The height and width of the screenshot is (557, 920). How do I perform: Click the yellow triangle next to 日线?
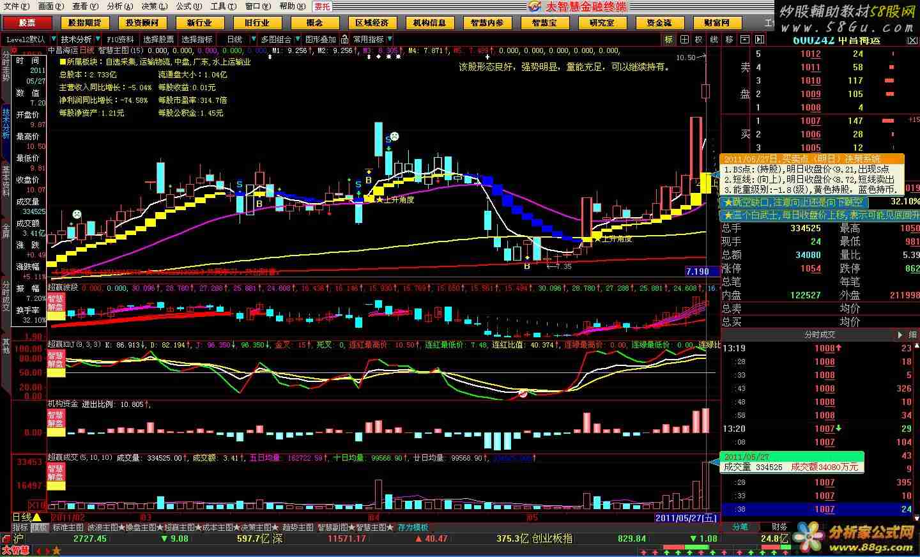point(37,517)
